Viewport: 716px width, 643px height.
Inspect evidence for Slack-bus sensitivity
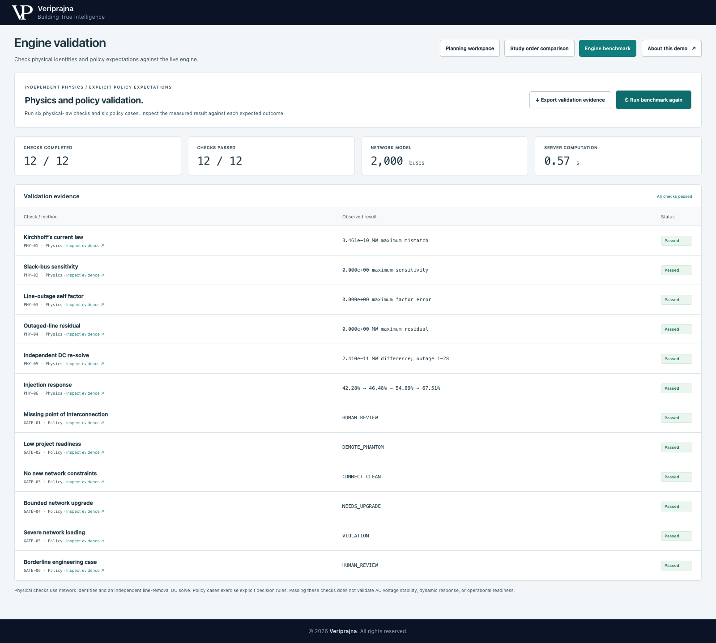(x=85, y=275)
